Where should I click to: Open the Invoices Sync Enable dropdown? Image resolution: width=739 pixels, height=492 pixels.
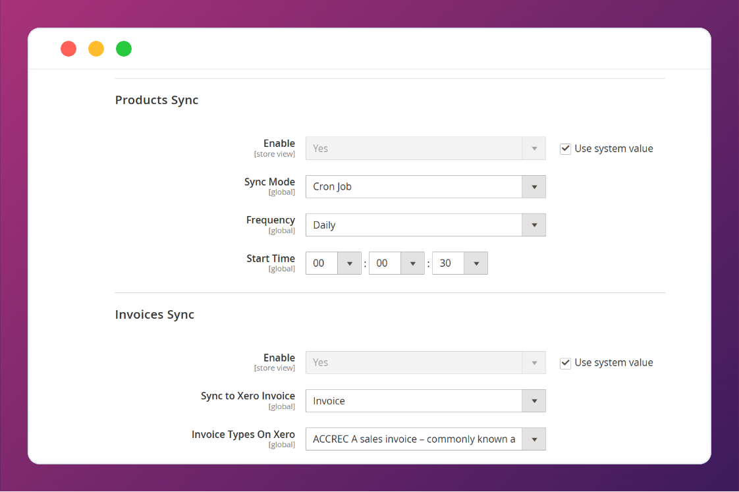(x=425, y=362)
